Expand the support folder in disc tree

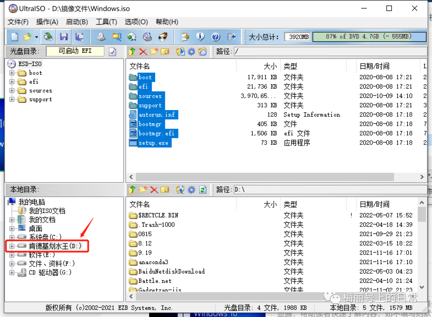coord(12,100)
